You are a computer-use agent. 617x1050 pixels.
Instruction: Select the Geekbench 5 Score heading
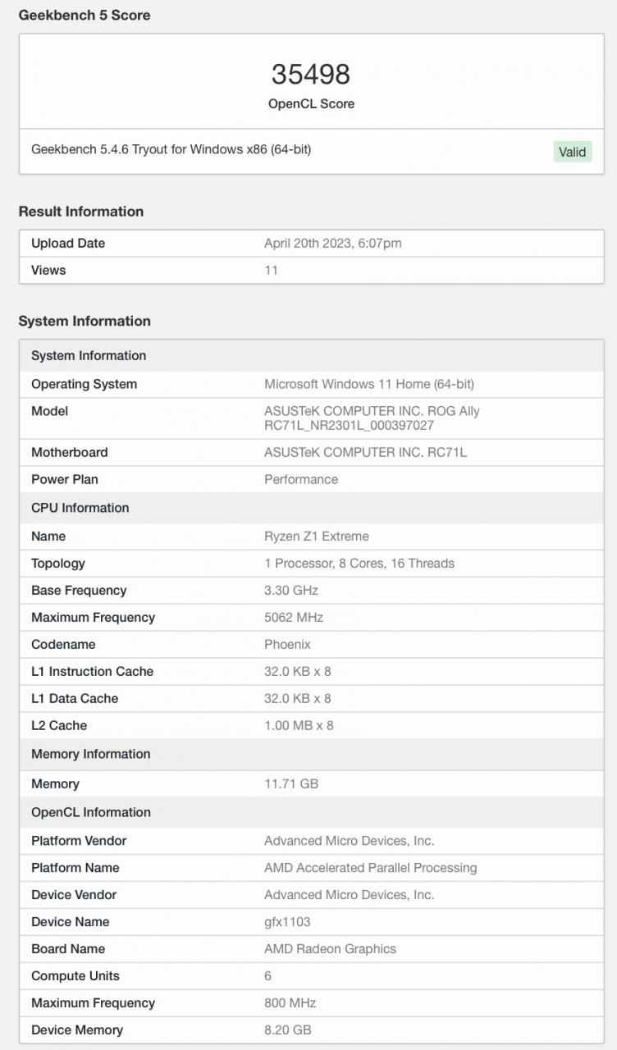point(85,15)
